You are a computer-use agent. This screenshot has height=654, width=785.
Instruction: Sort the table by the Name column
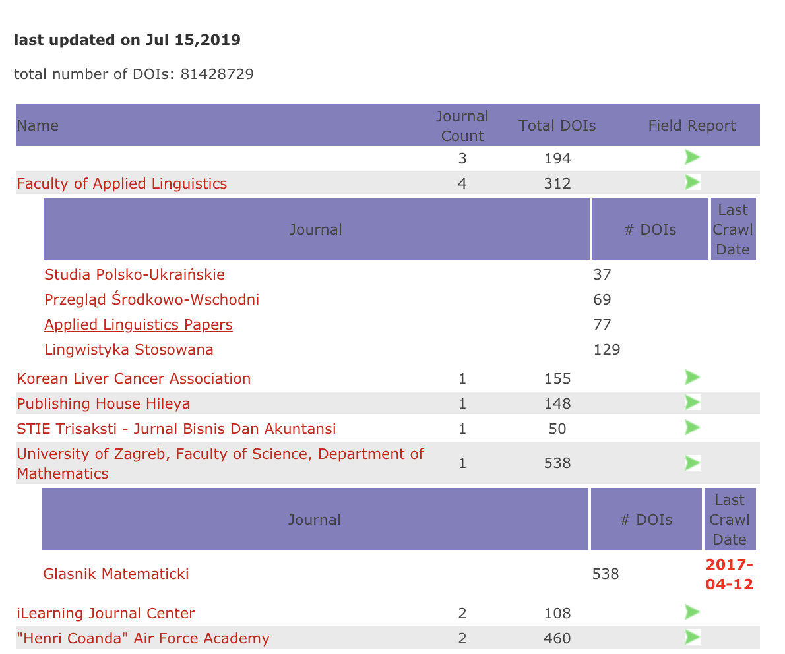(38, 125)
